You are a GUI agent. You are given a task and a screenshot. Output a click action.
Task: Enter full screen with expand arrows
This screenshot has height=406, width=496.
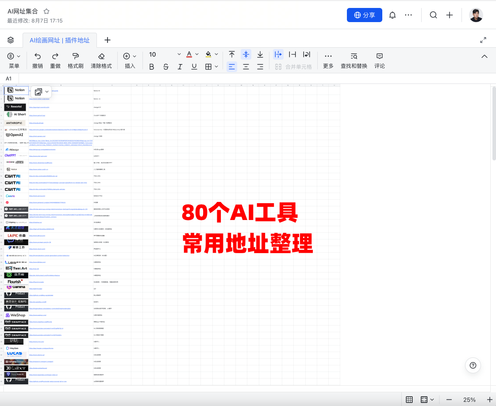(x=483, y=40)
